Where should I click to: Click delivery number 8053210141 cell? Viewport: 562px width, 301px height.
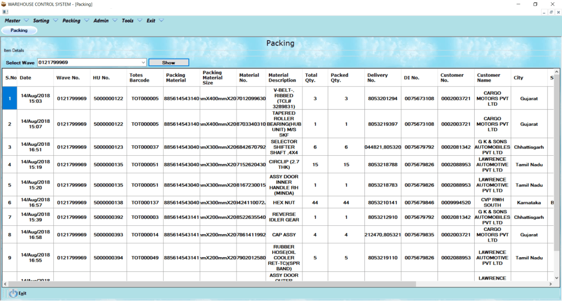click(x=383, y=202)
